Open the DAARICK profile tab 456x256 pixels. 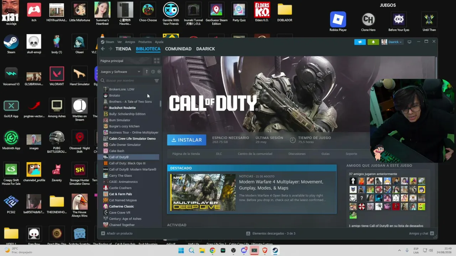pyautogui.click(x=206, y=49)
